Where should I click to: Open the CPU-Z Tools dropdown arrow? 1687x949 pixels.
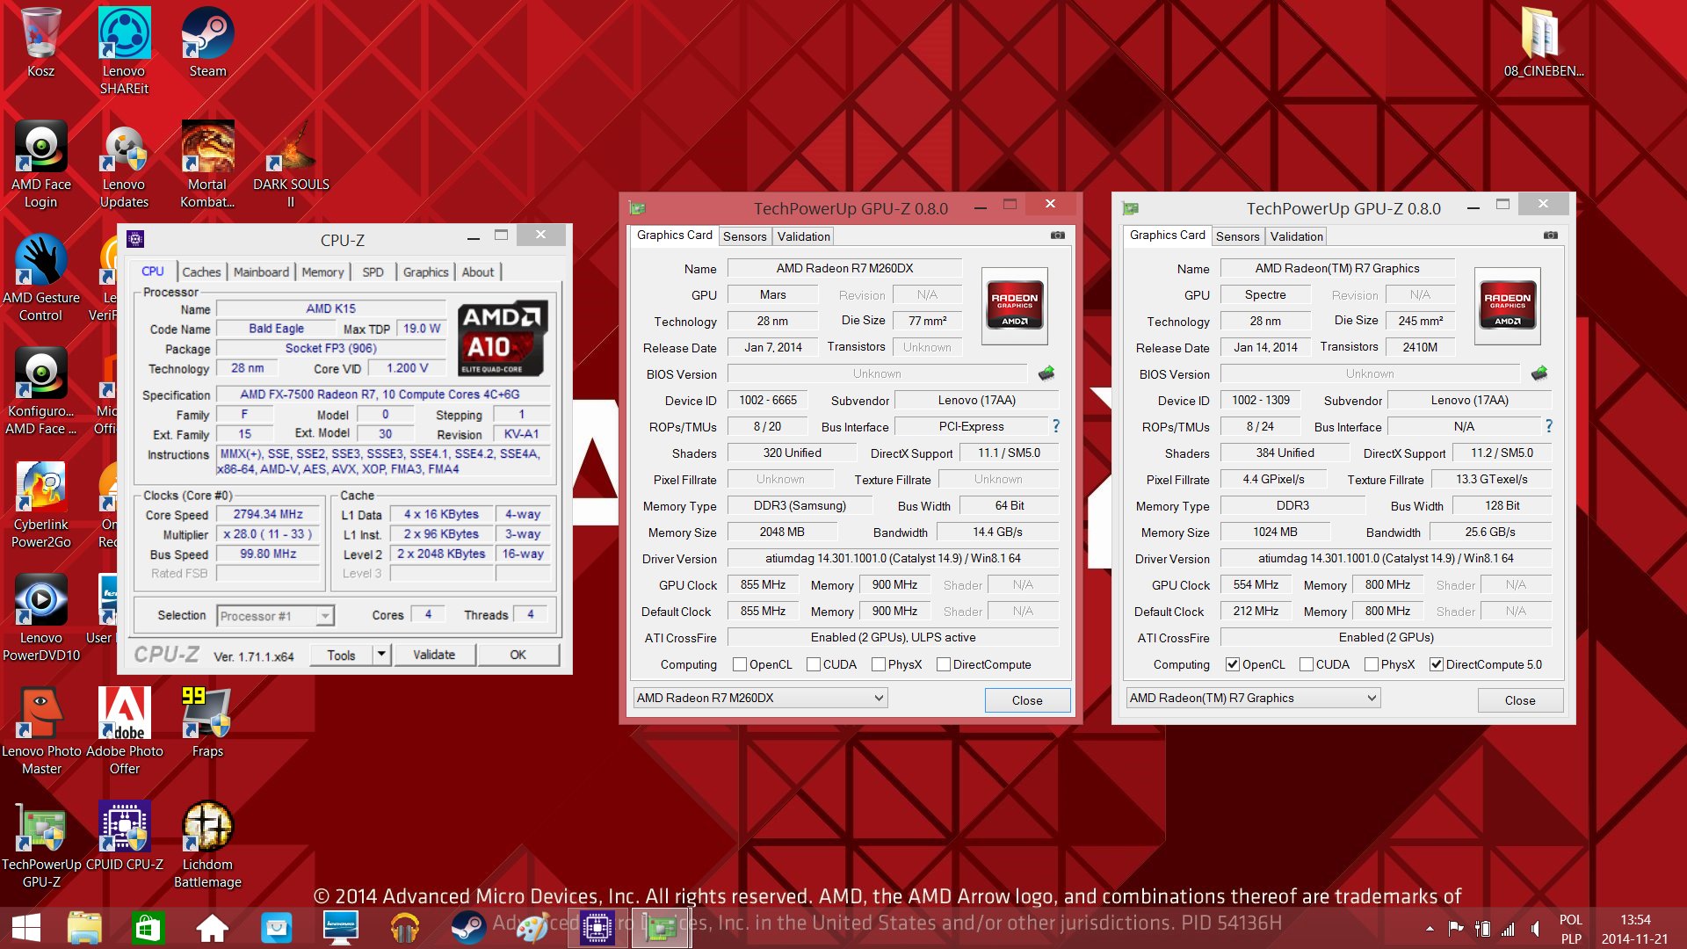click(x=381, y=655)
